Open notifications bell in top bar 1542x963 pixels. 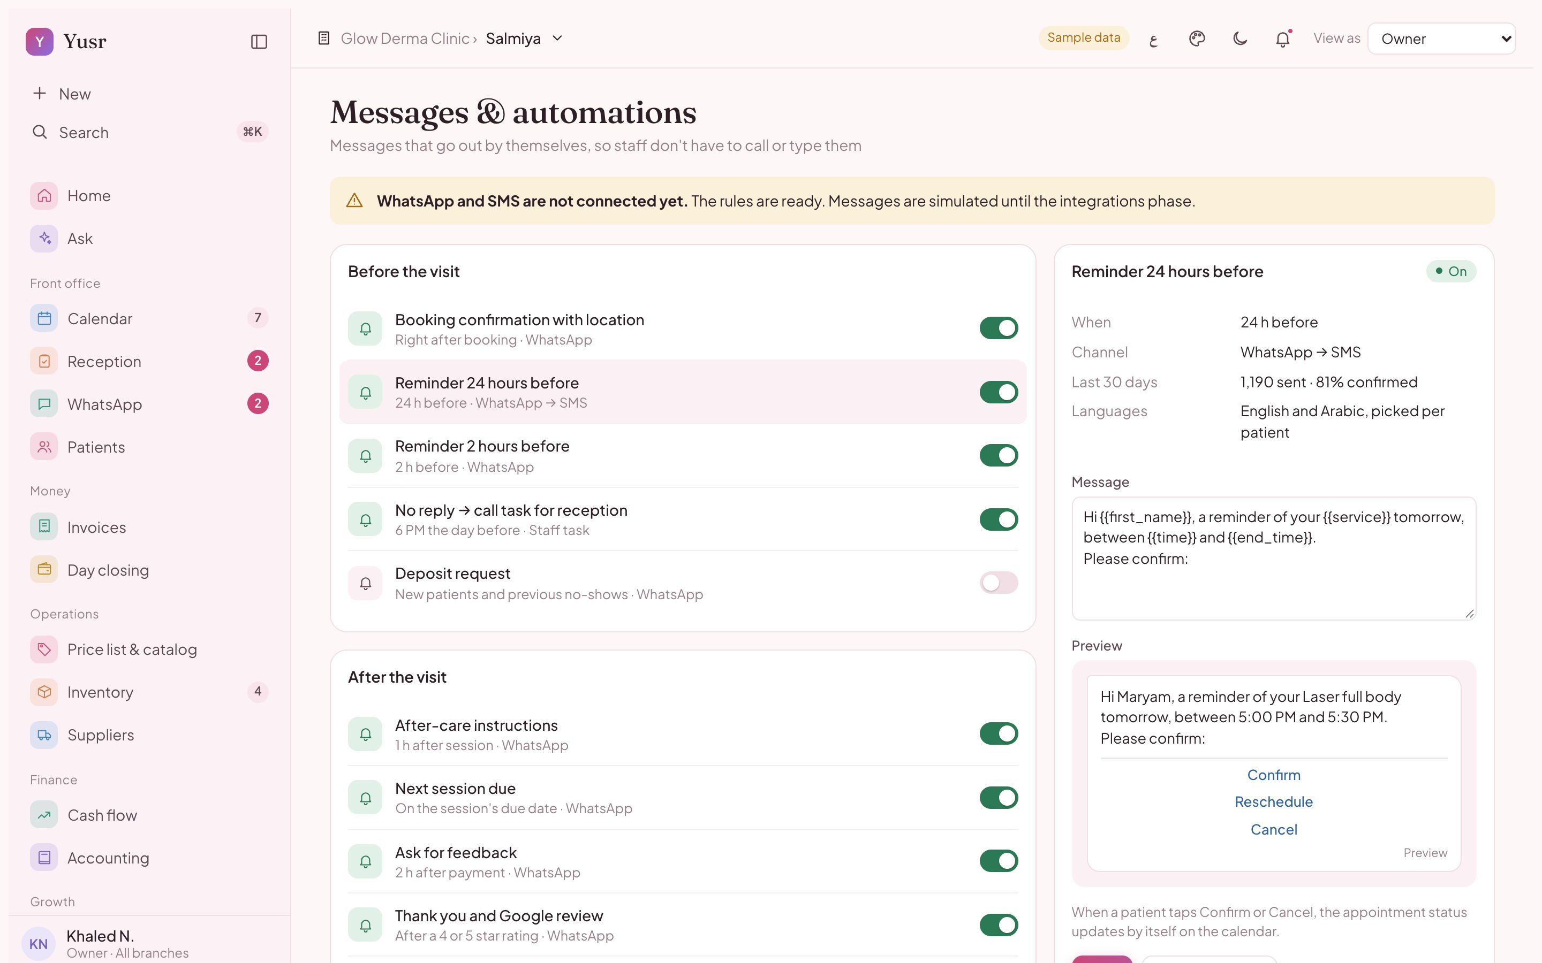coord(1283,39)
